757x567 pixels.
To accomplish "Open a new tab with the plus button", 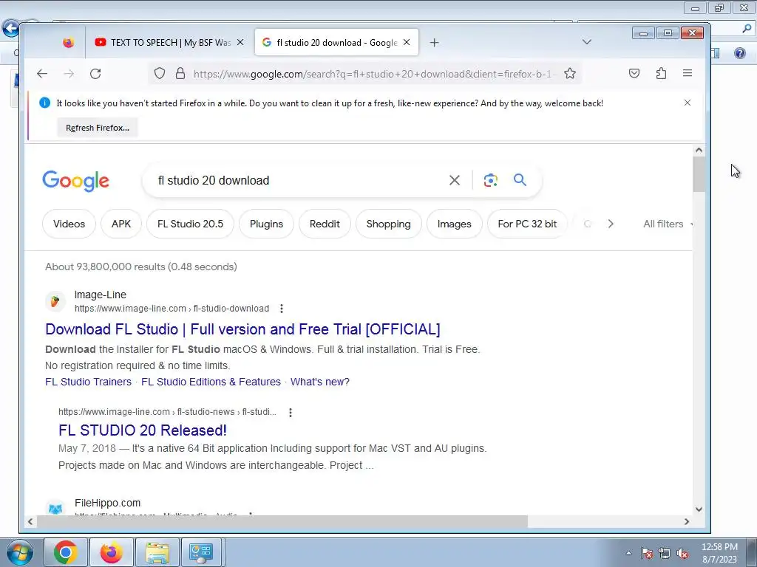I will pyautogui.click(x=434, y=43).
